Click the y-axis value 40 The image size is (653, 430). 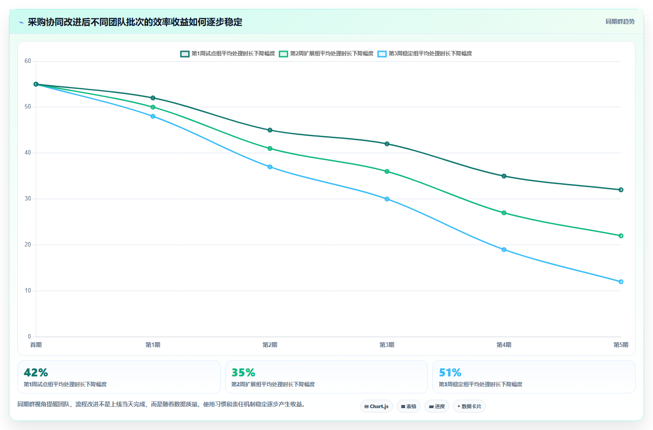[28, 153]
